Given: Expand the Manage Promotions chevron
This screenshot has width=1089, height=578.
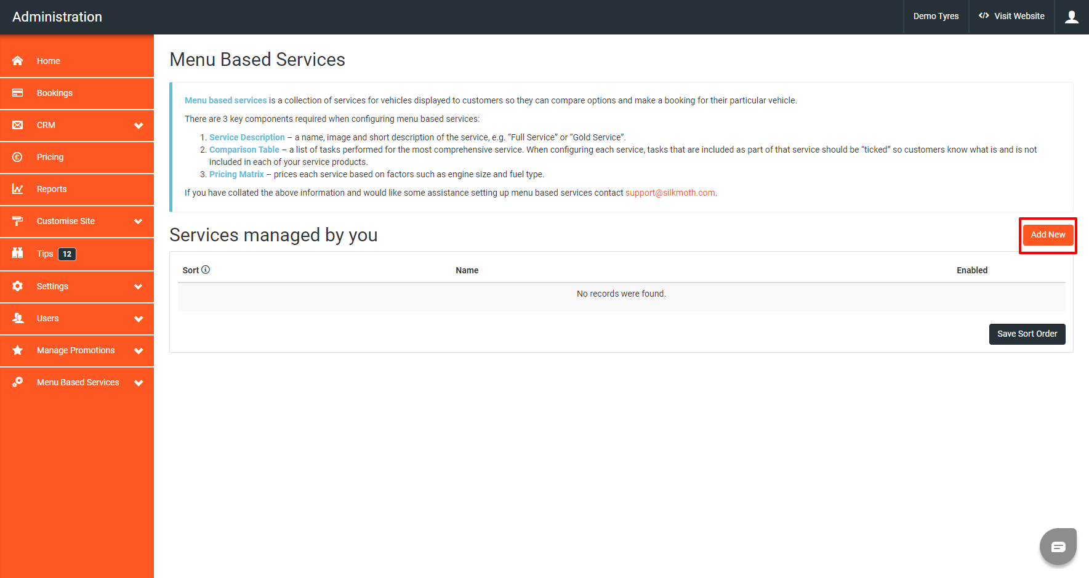Looking at the screenshot, I should (139, 351).
